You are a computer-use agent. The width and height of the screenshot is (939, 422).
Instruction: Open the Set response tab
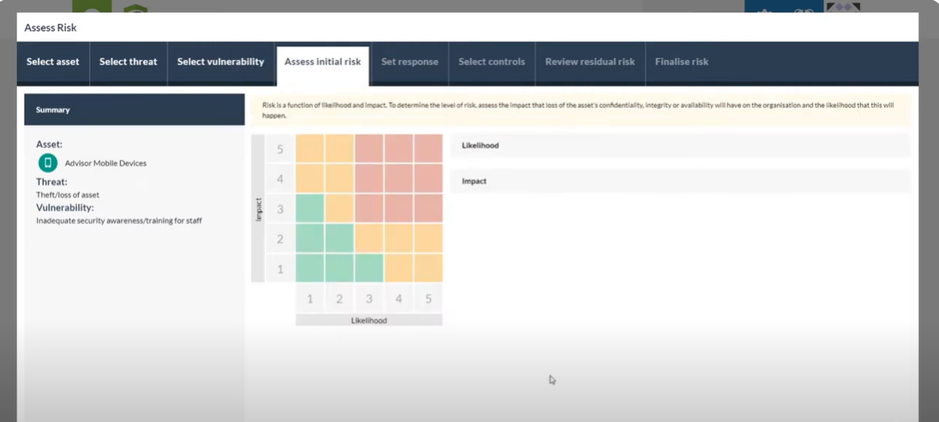click(x=410, y=62)
